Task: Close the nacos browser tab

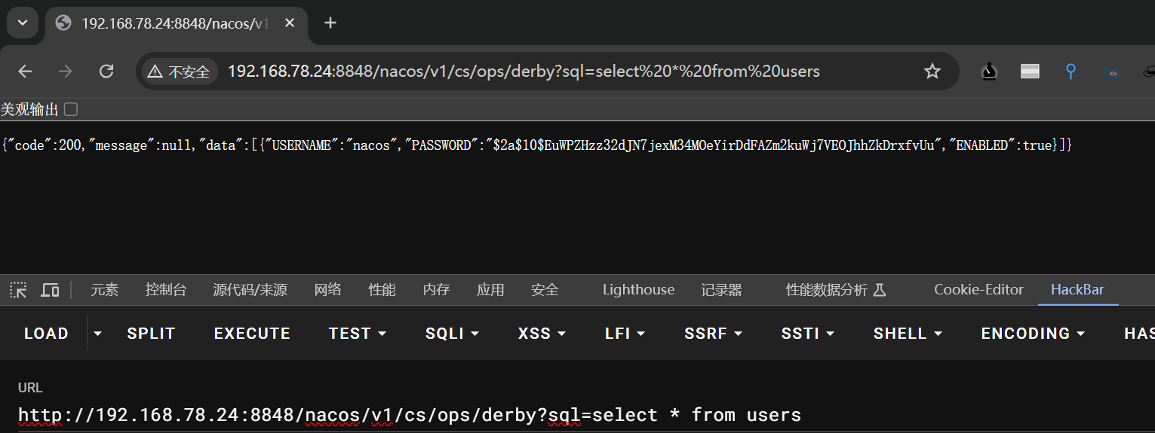Action: coord(289,23)
